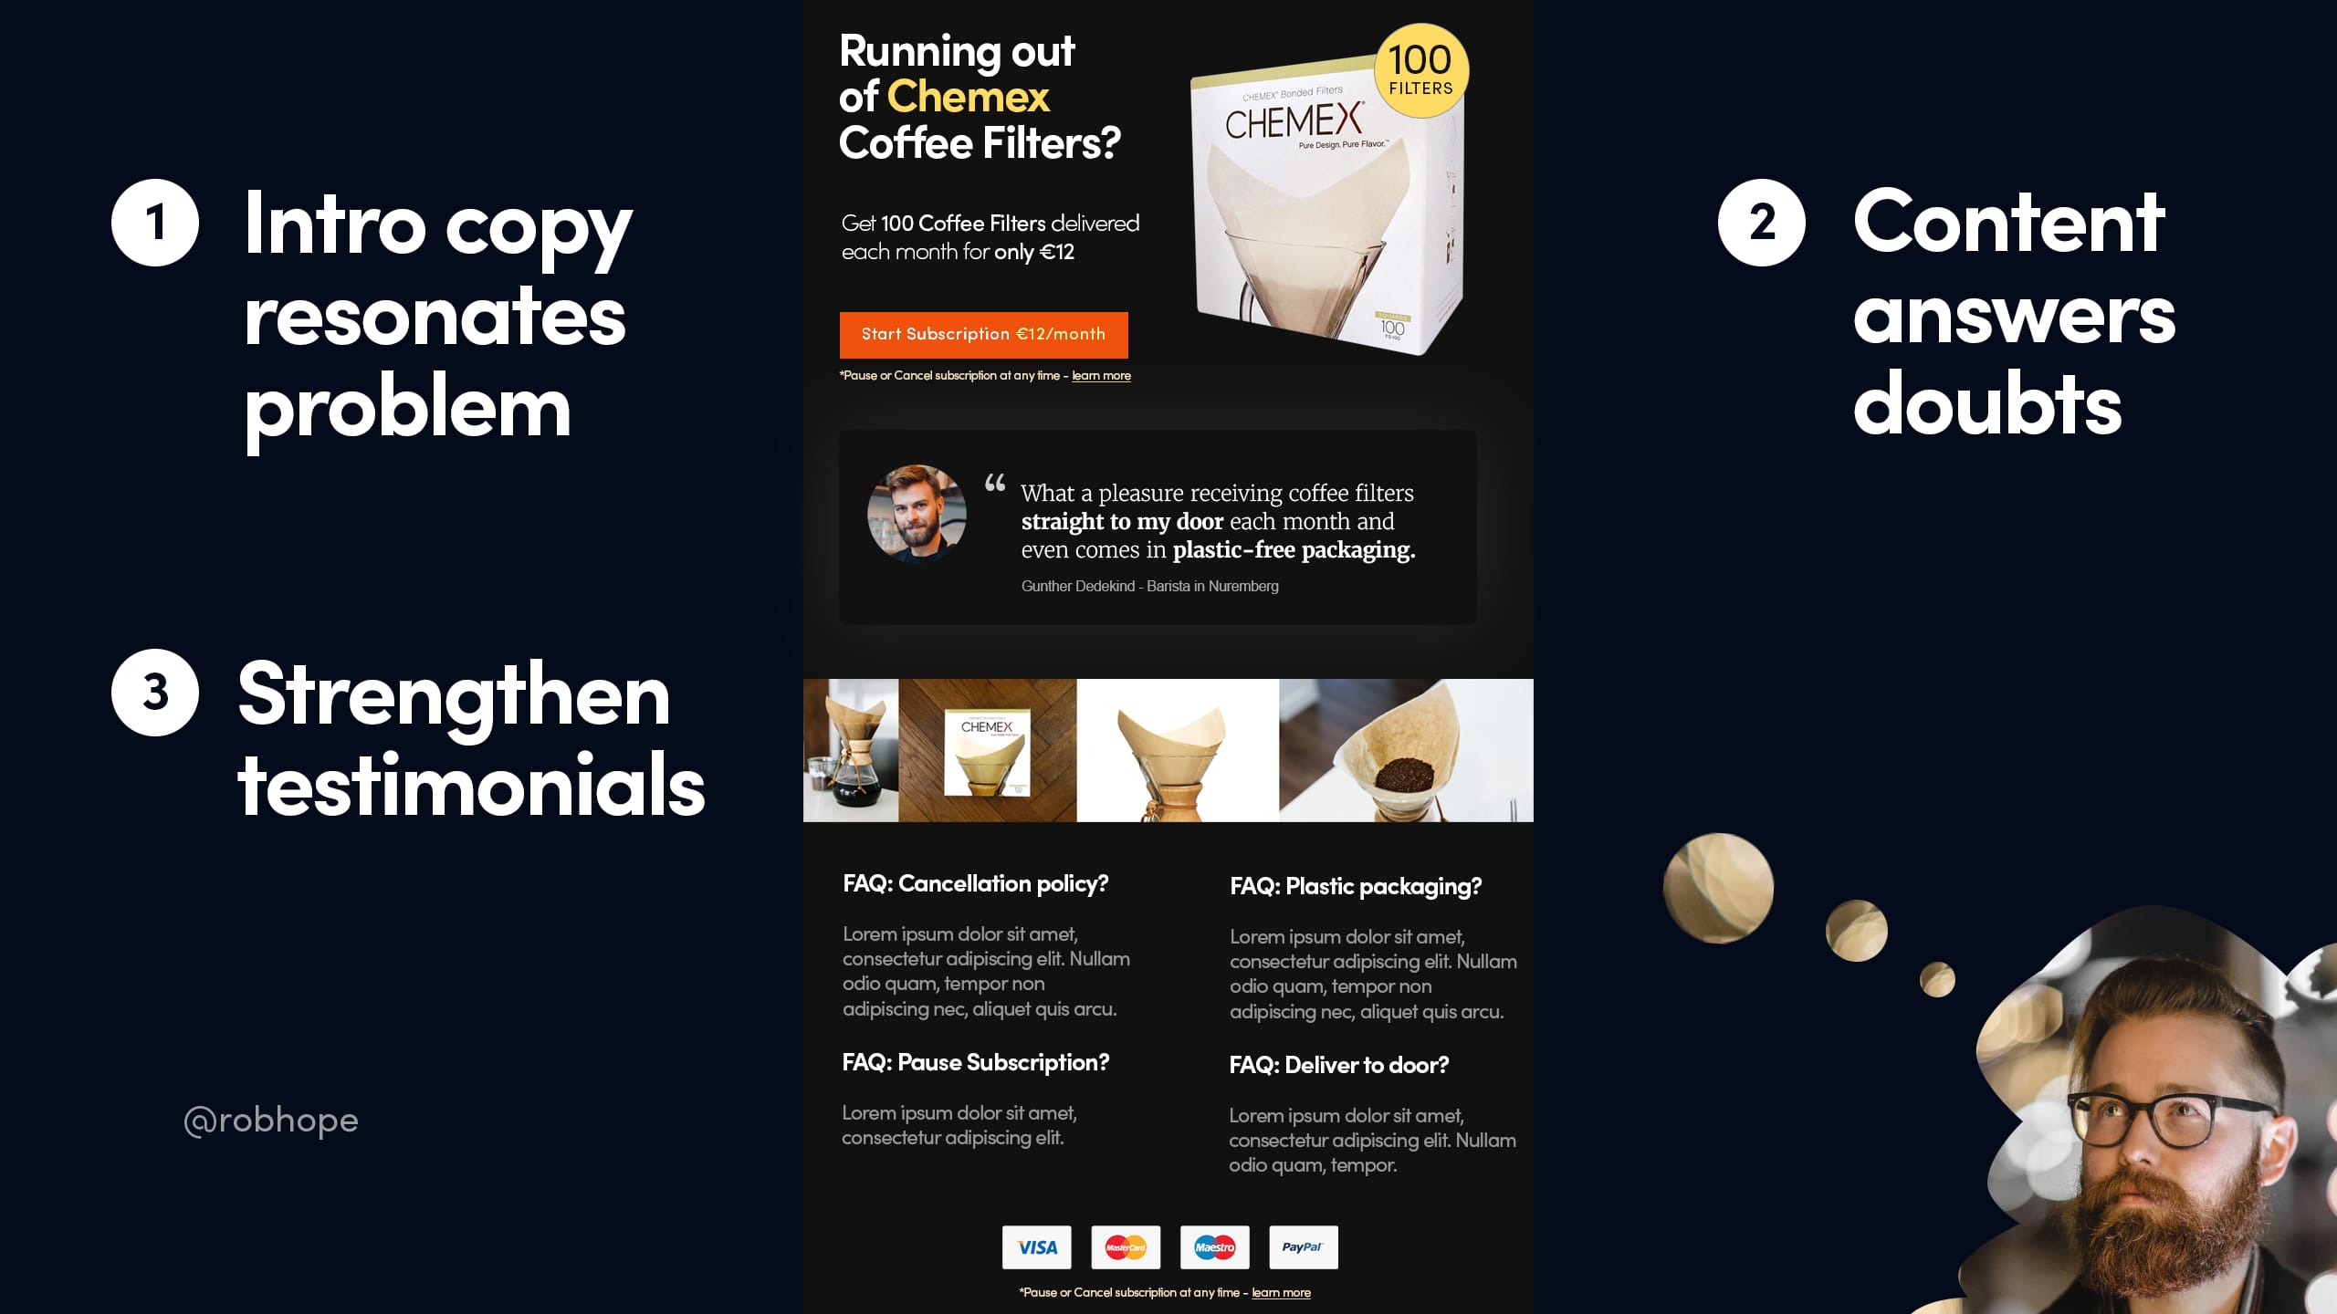Click the bottom learn more link
Image resolution: width=2337 pixels, height=1314 pixels.
pos(1283,1291)
